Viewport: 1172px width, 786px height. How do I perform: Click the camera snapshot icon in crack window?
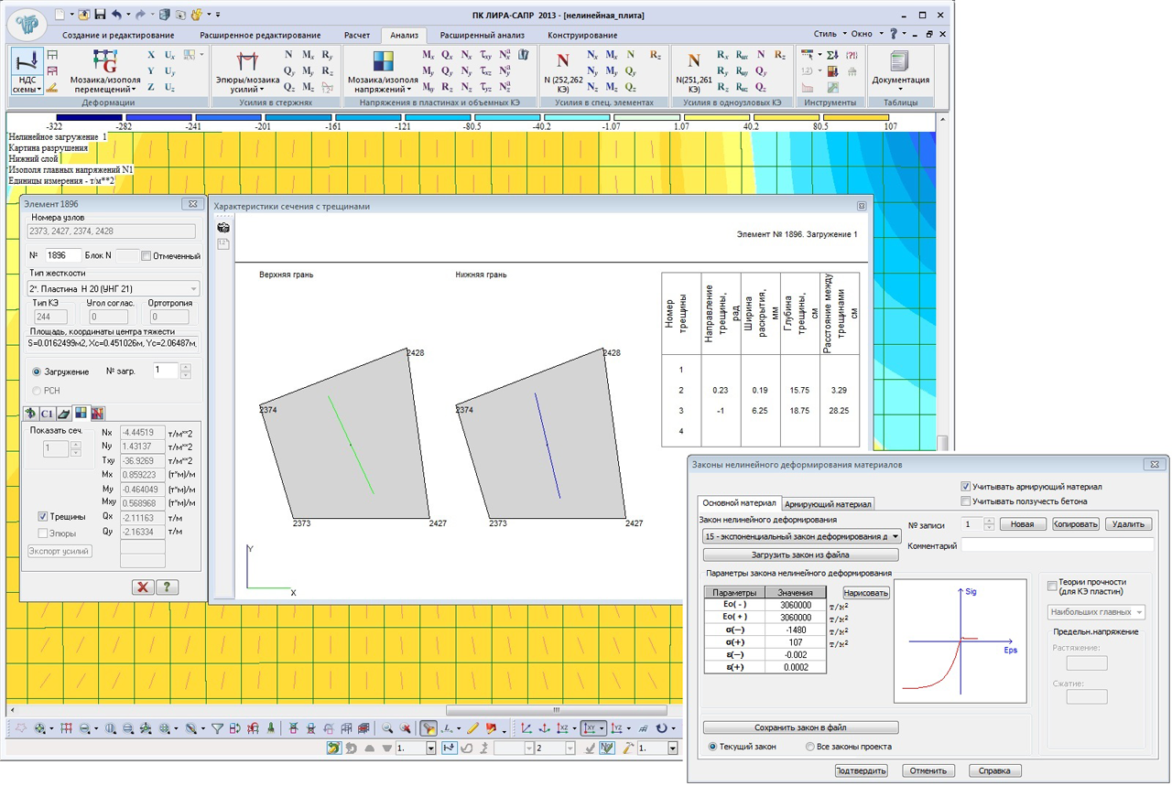pyautogui.click(x=222, y=227)
